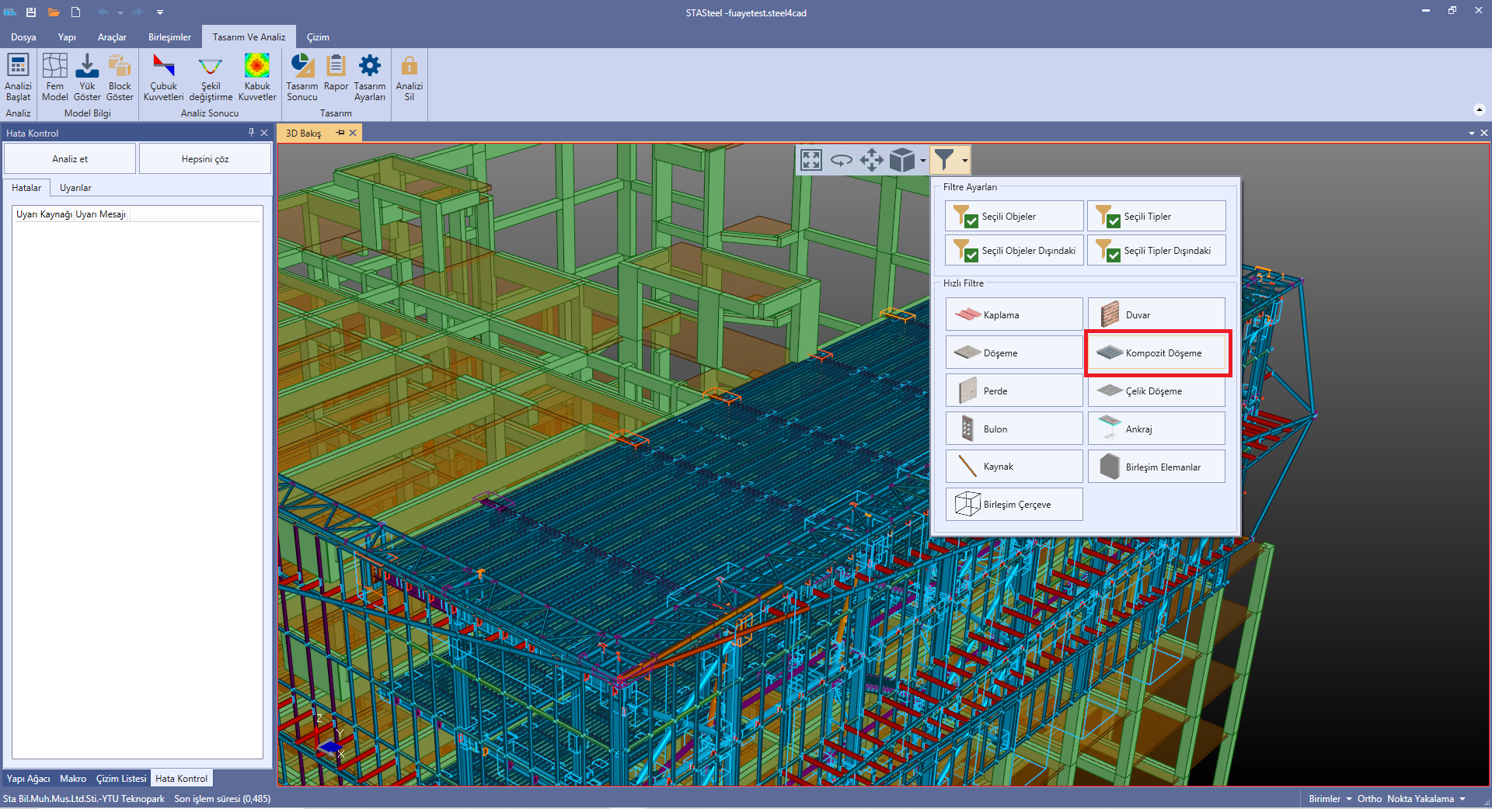Switch to the Uyarılar tab

75,188
